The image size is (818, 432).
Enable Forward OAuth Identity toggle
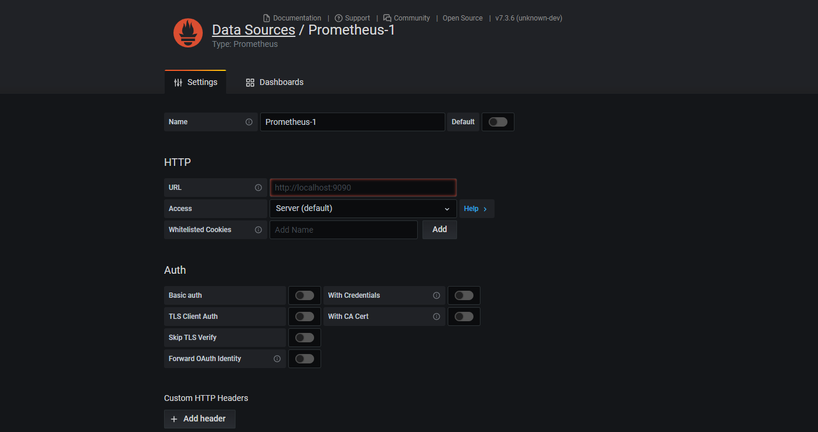[305, 359]
